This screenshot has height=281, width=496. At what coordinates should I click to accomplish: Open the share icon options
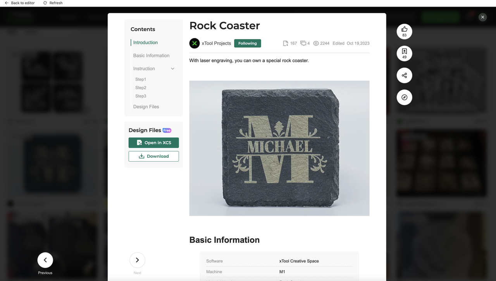click(404, 75)
